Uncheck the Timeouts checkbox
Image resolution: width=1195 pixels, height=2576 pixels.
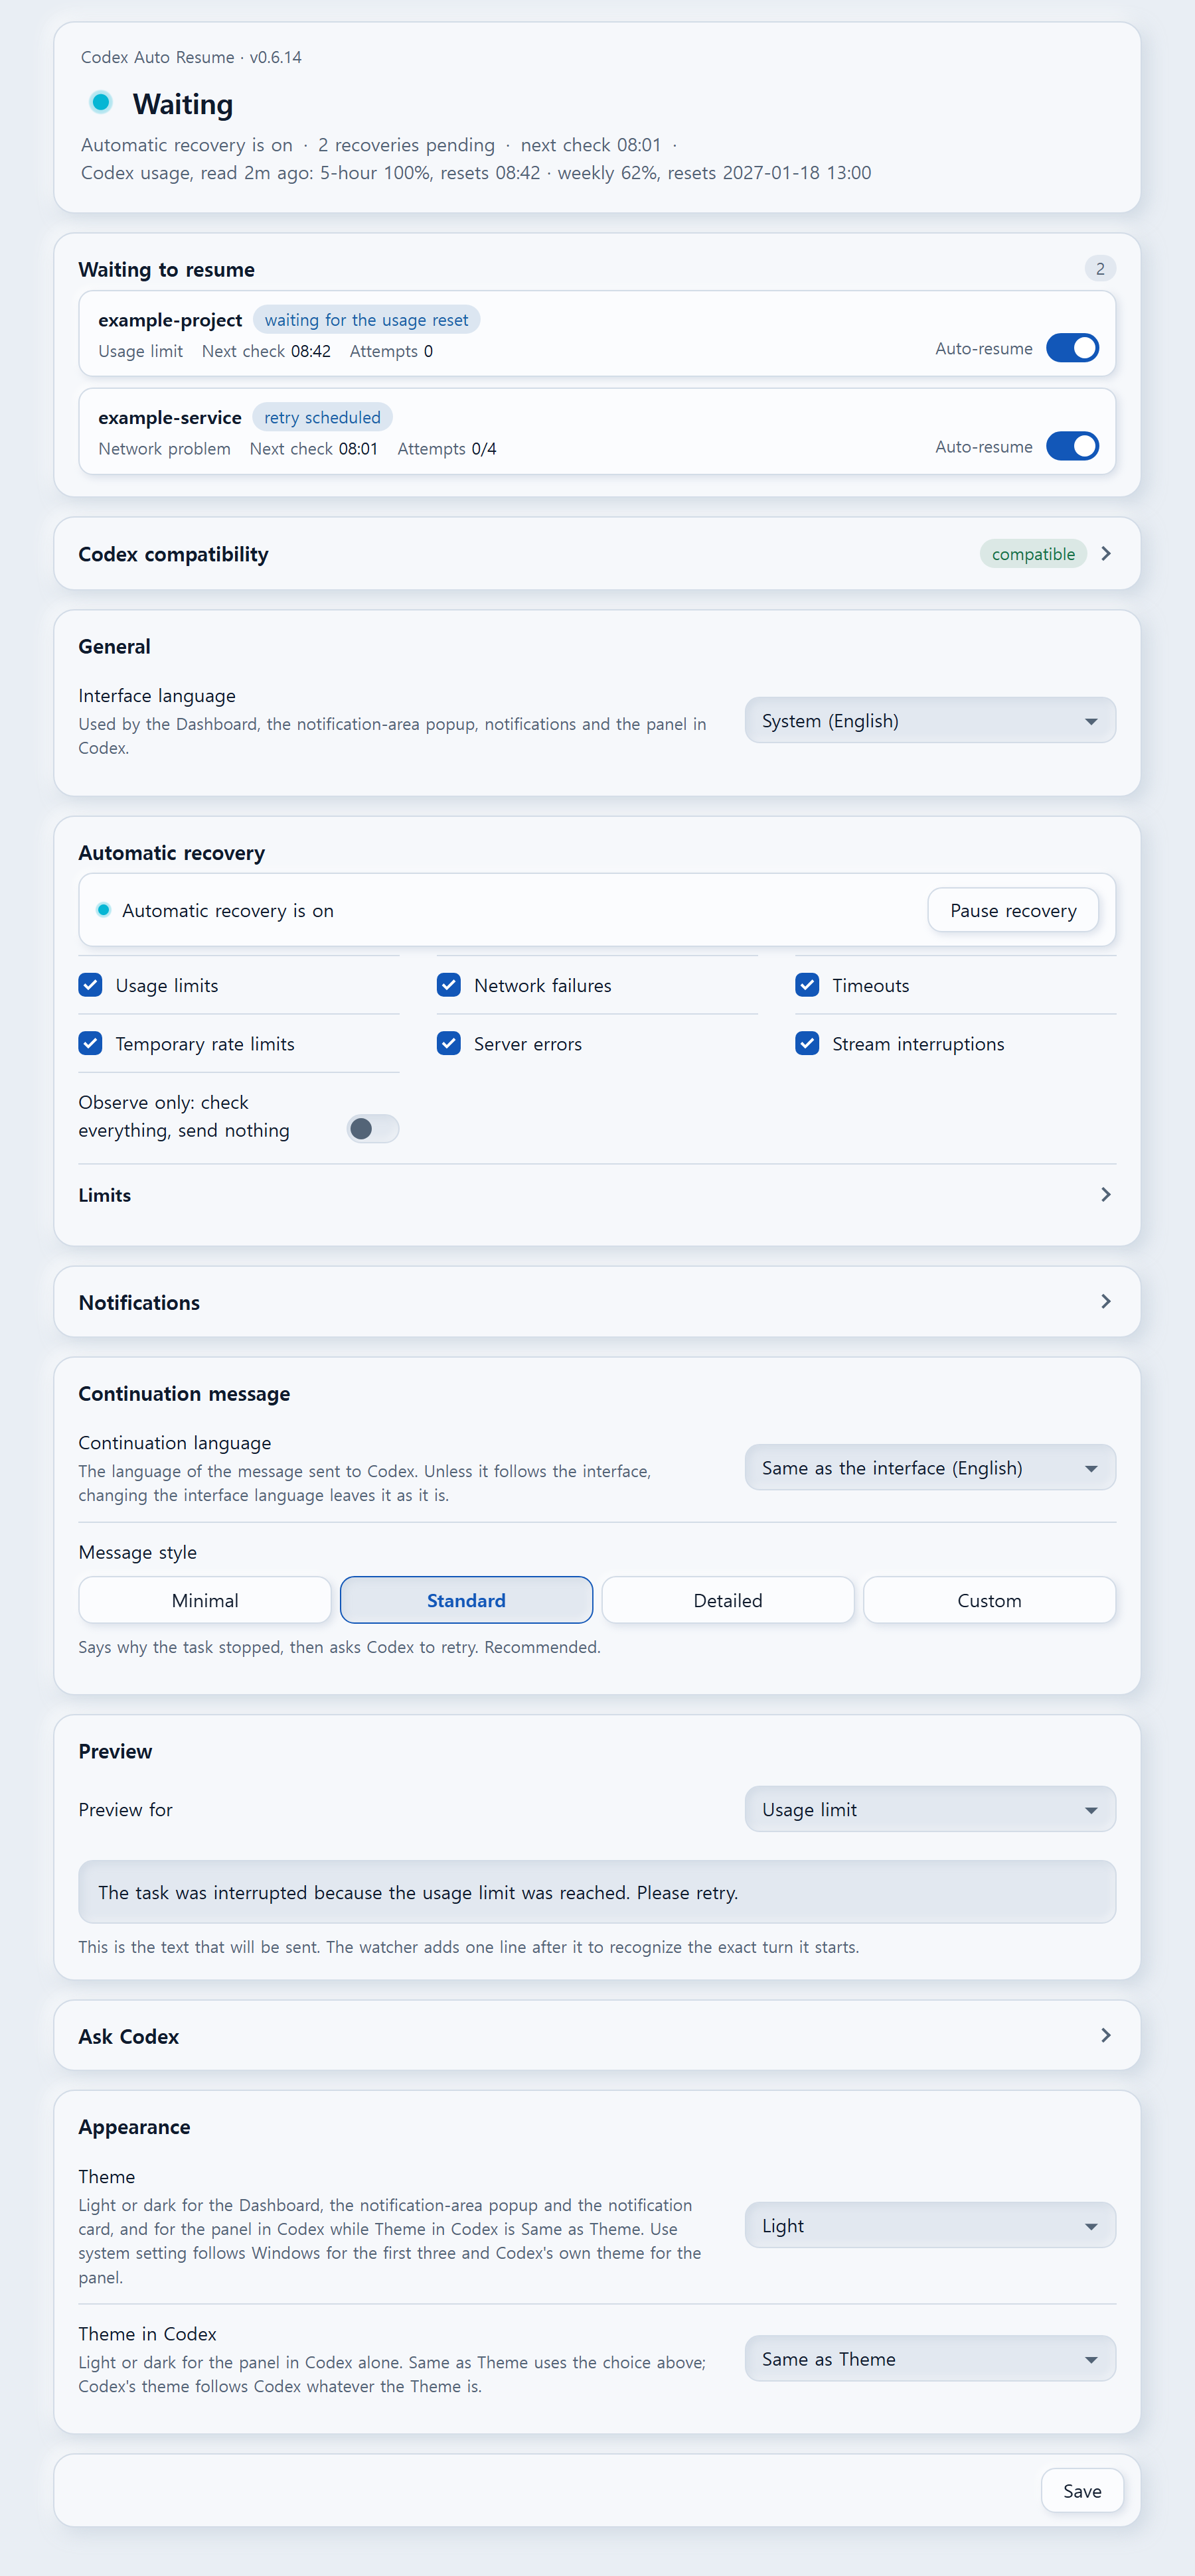tap(807, 985)
